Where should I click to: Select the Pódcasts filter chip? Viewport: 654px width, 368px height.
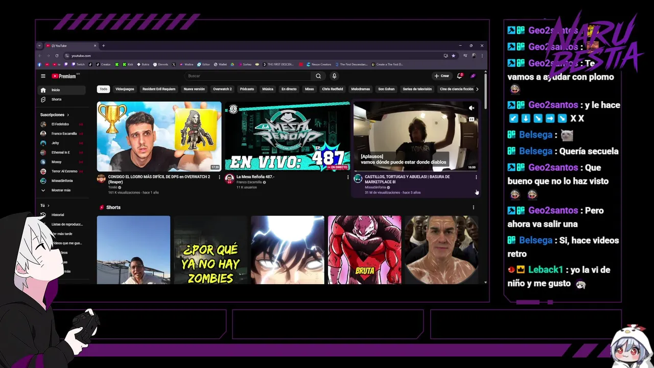click(247, 89)
